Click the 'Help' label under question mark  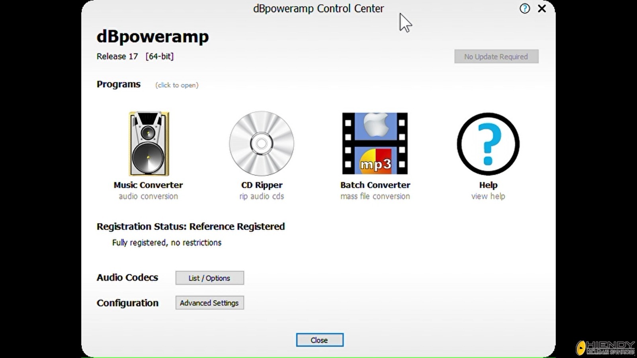pos(488,185)
